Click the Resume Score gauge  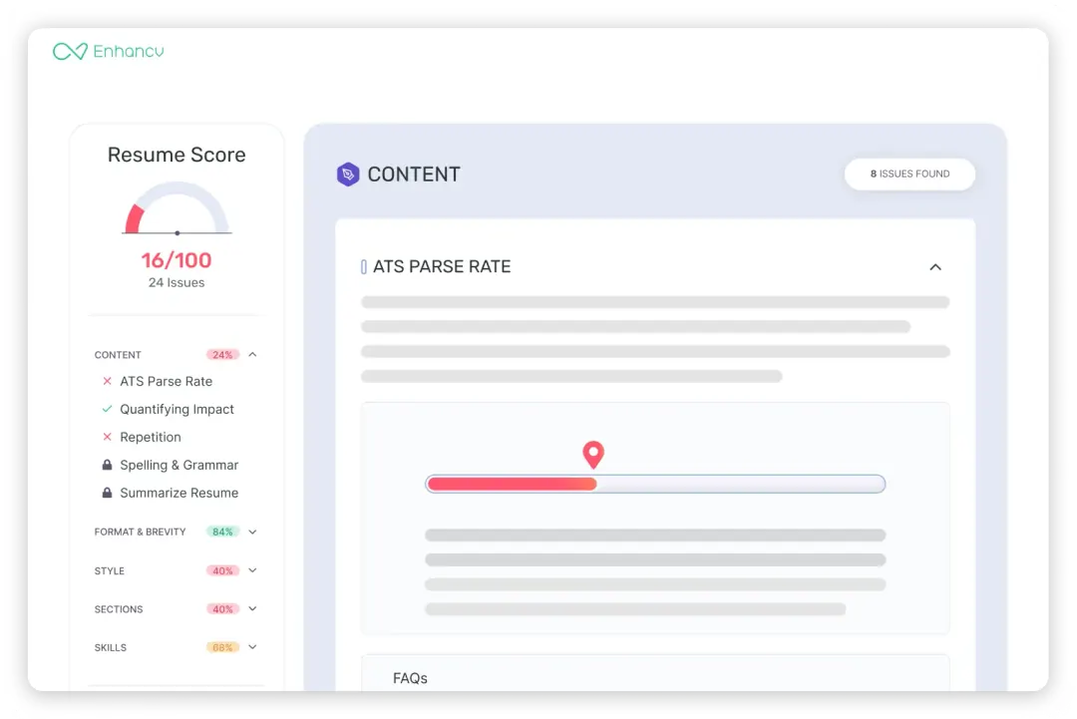pos(177,208)
